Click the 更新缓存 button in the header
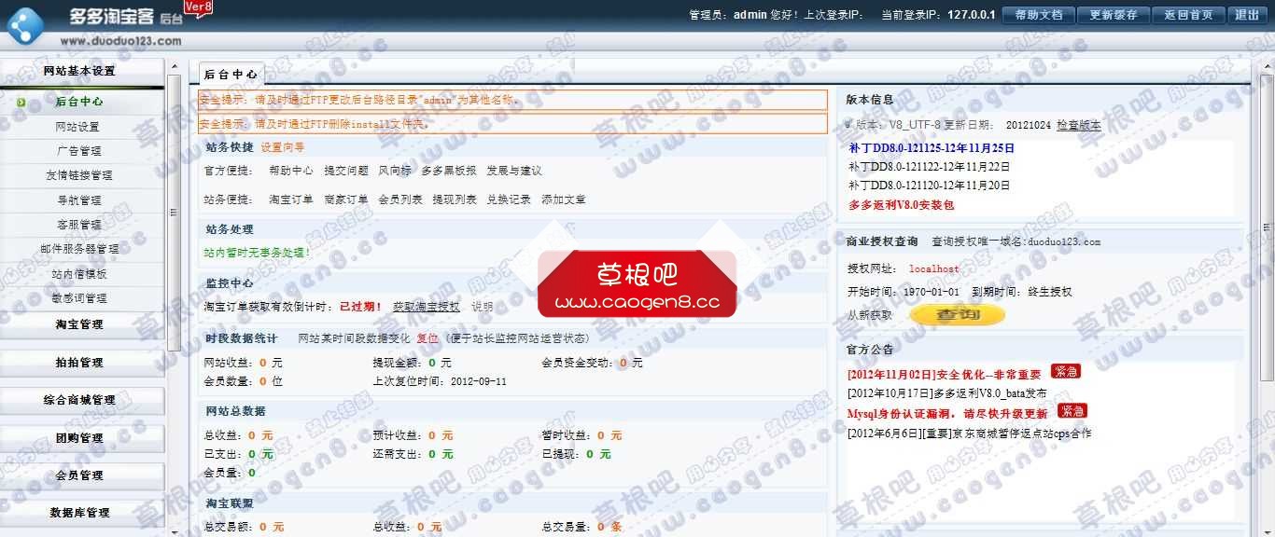Image resolution: width=1275 pixels, height=537 pixels. [1114, 15]
